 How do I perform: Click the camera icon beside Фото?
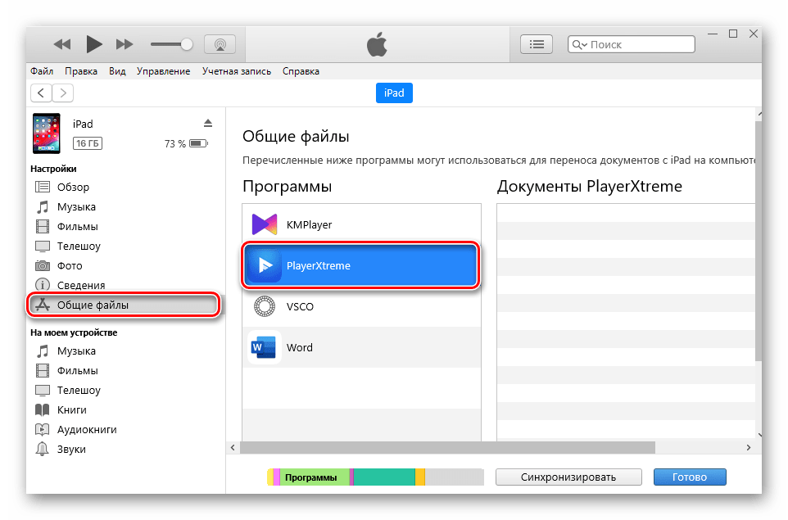(x=43, y=265)
